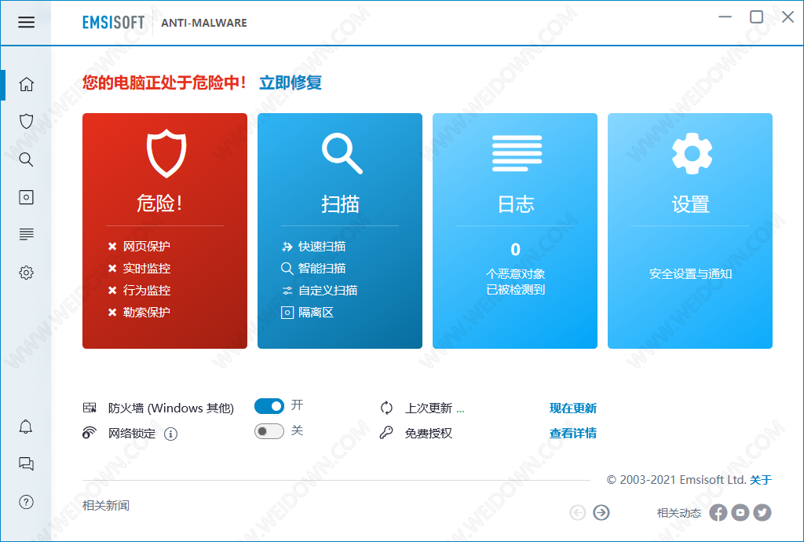Click the refresh icon beside 上次更新
804x542 pixels.
pyautogui.click(x=386, y=408)
